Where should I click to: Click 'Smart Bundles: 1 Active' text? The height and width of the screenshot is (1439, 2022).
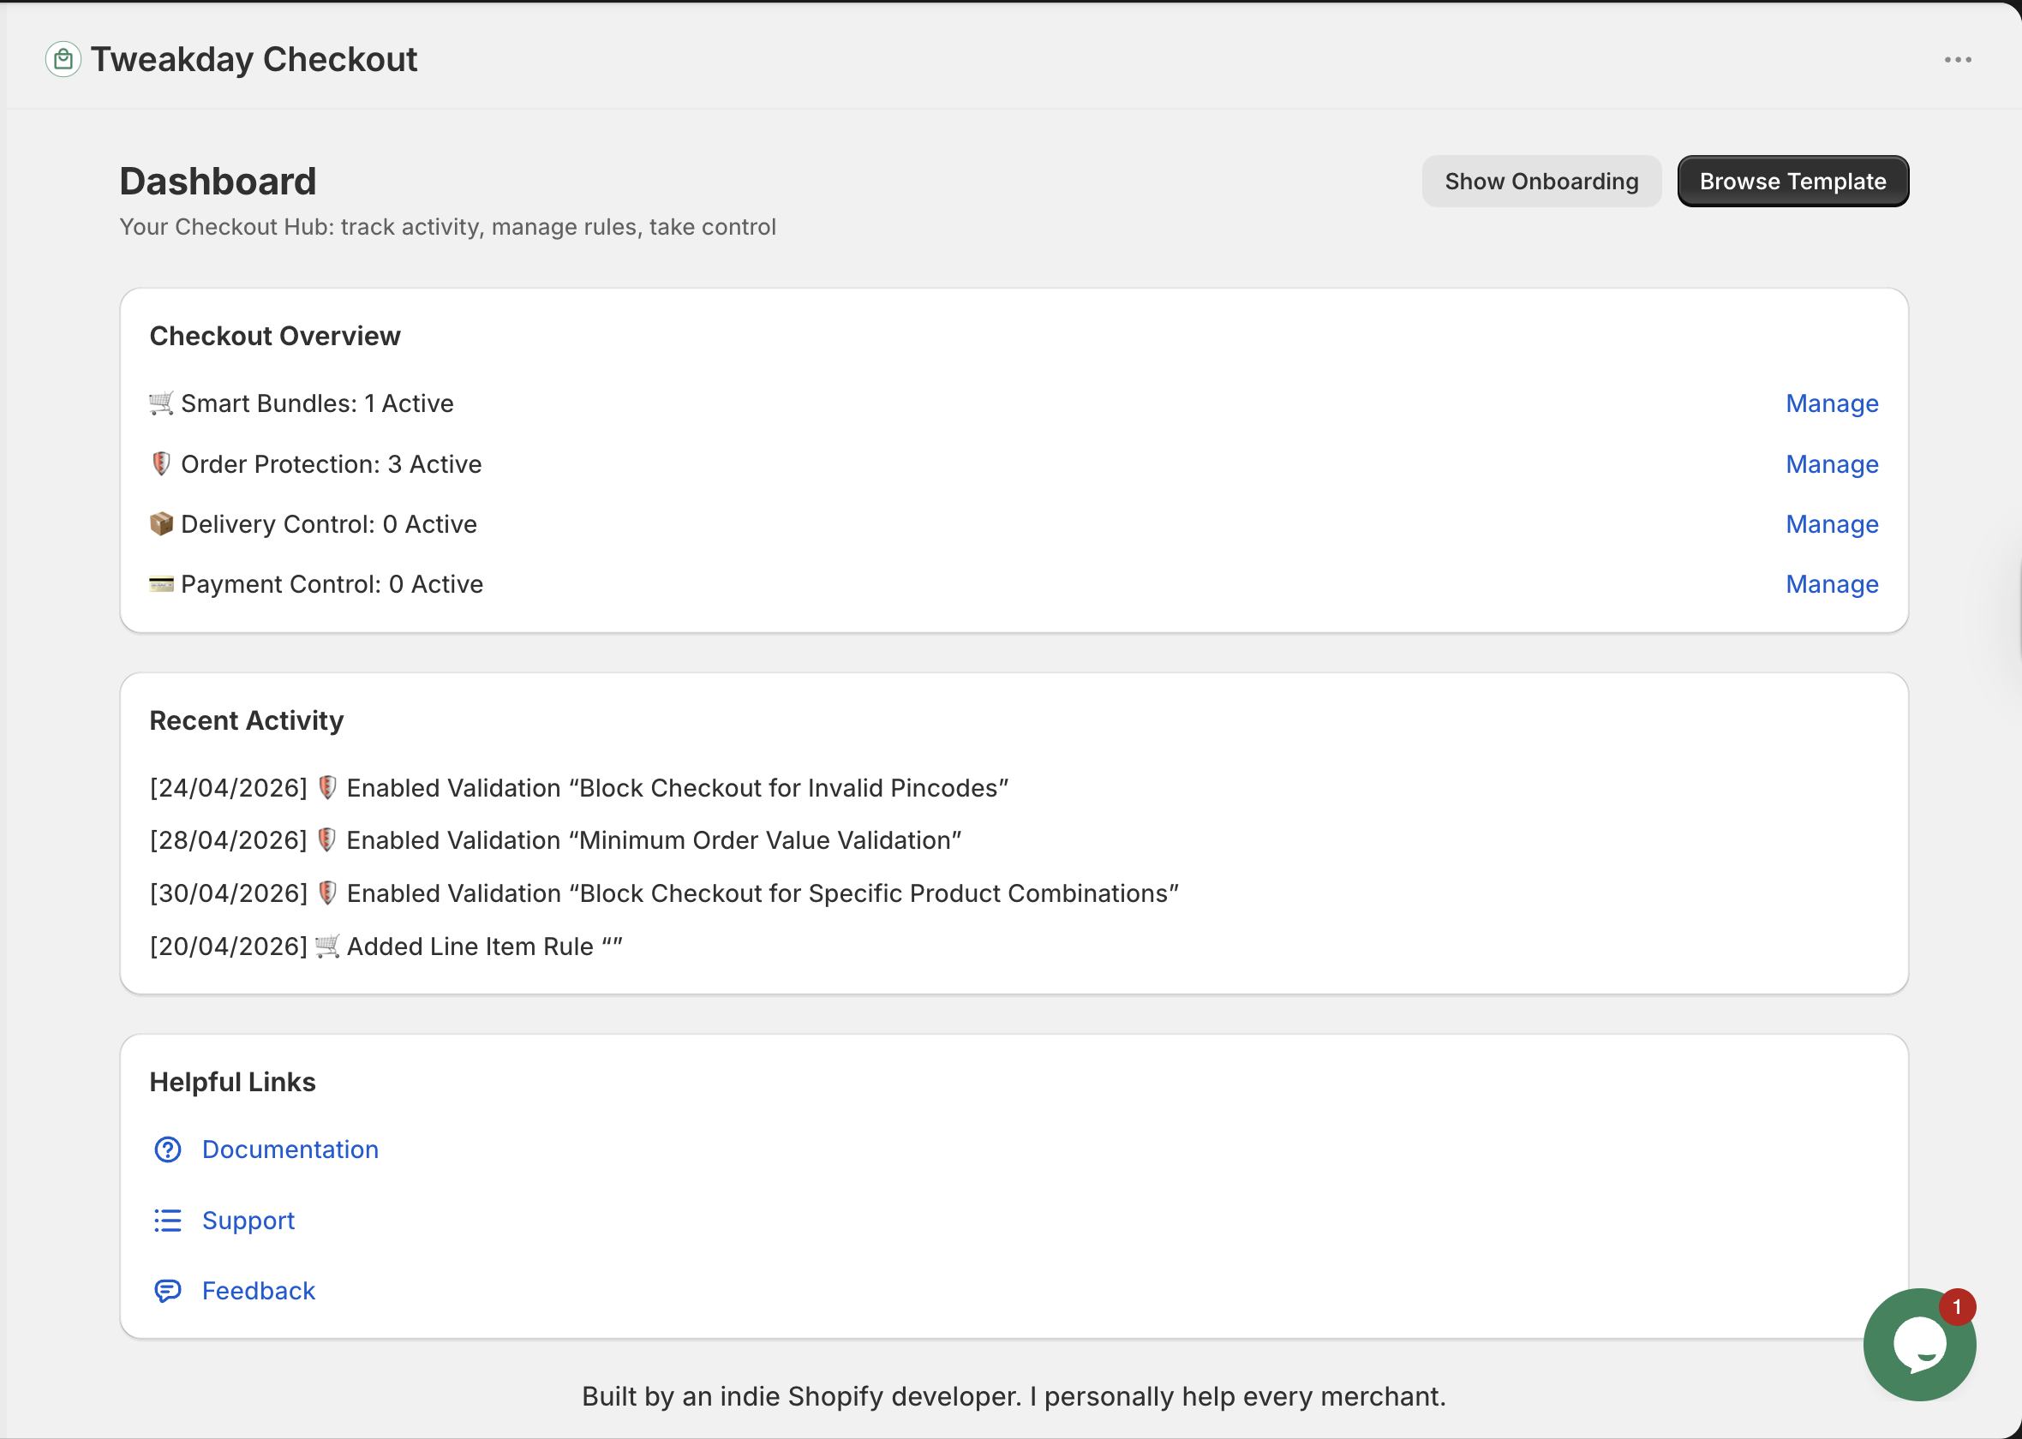tap(317, 403)
